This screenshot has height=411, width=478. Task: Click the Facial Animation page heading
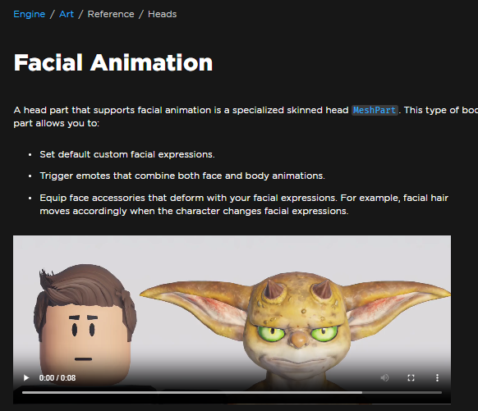coord(113,62)
